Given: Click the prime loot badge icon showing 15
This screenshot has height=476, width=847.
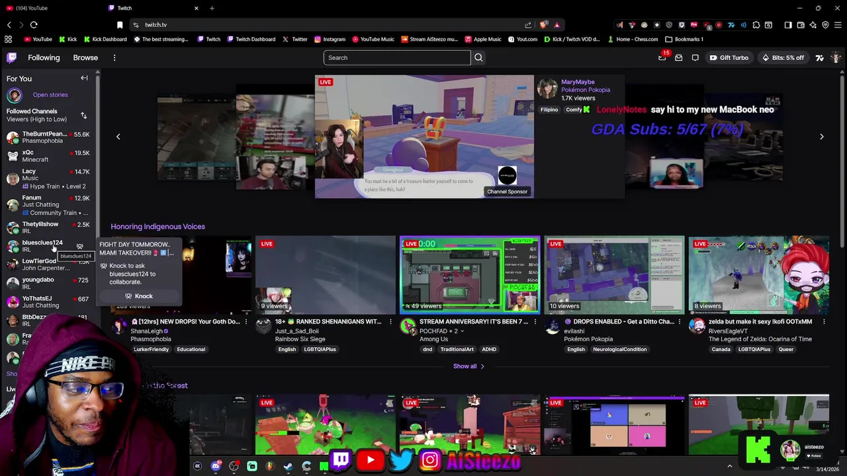Looking at the screenshot, I should pos(662,57).
